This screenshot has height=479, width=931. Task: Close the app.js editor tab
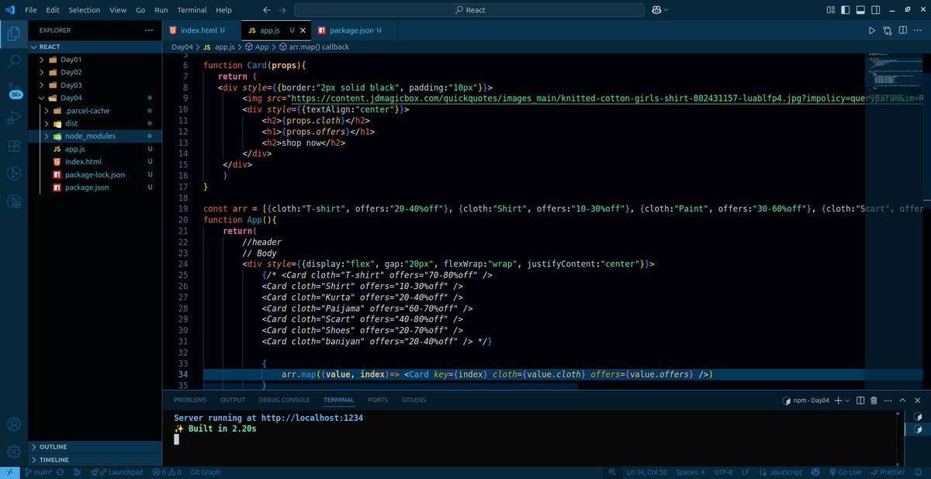(303, 30)
